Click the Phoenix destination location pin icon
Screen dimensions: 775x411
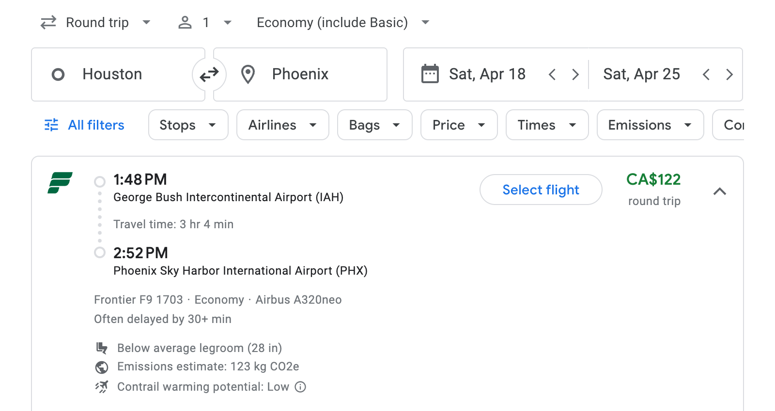tap(248, 74)
